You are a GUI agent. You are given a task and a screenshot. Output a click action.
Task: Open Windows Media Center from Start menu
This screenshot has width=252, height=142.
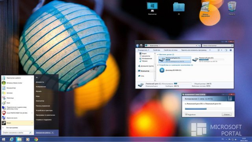(14, 83)
